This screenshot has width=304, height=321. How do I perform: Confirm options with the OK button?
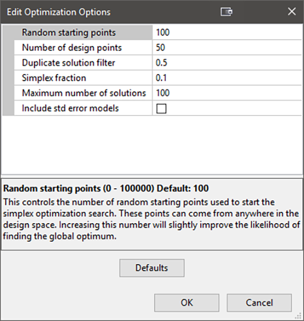pos(187,303)
